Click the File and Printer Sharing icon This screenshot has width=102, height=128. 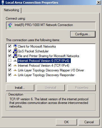pos(15,56)
